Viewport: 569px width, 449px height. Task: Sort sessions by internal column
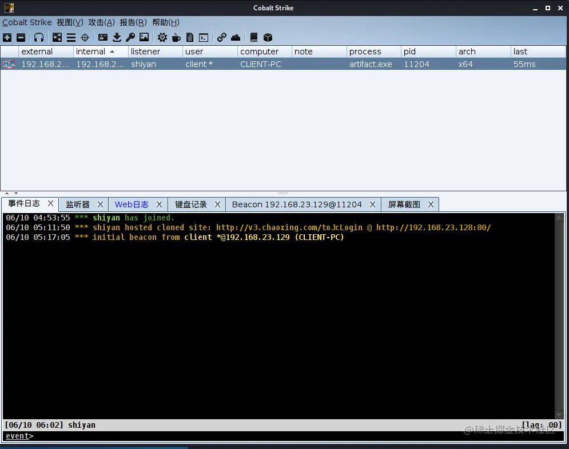click(101, 52)
